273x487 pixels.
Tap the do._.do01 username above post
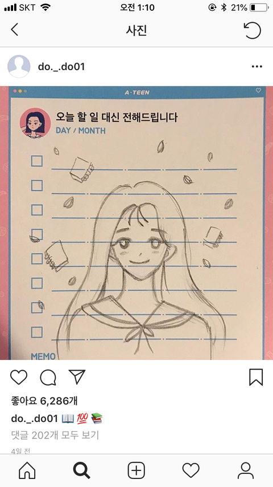pyautogui.click(x=61, y=67)
